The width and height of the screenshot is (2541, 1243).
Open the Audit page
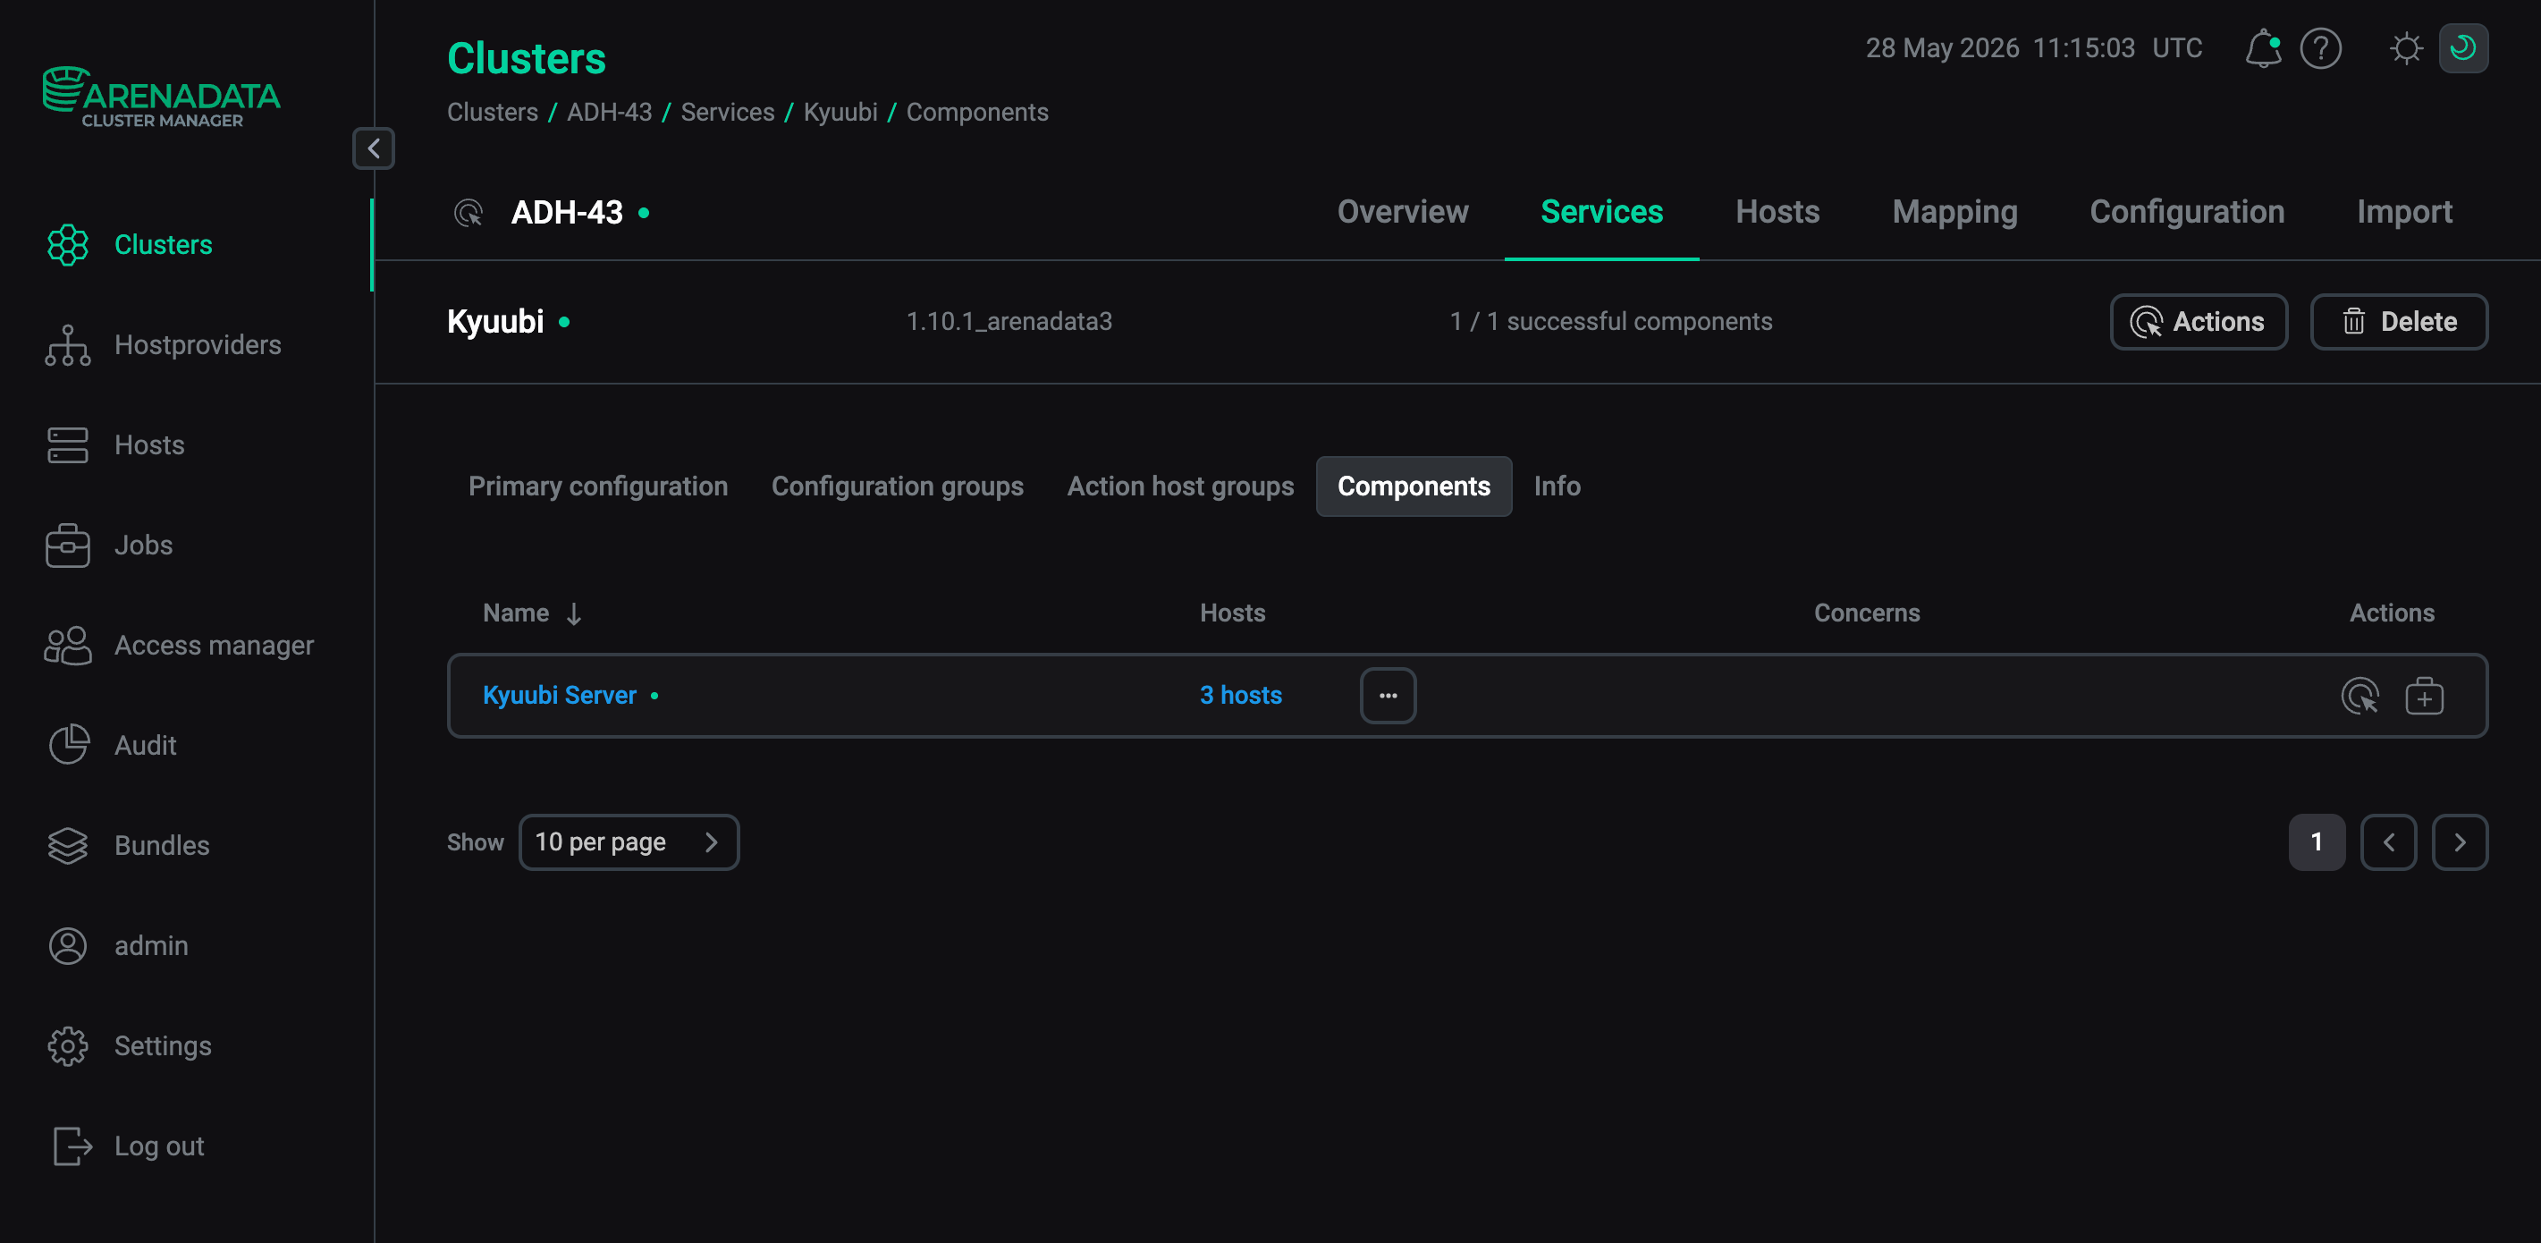coord(145,746)
